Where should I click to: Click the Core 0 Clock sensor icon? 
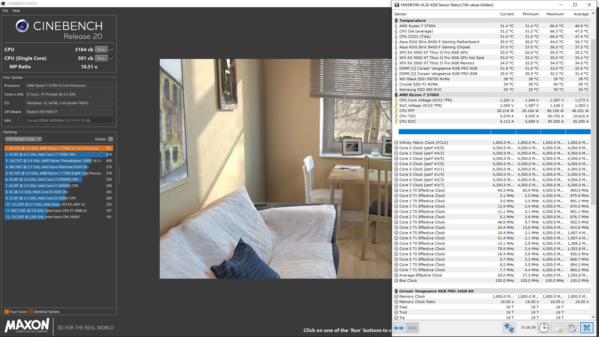pyautogui.click(x=396, y=148)
